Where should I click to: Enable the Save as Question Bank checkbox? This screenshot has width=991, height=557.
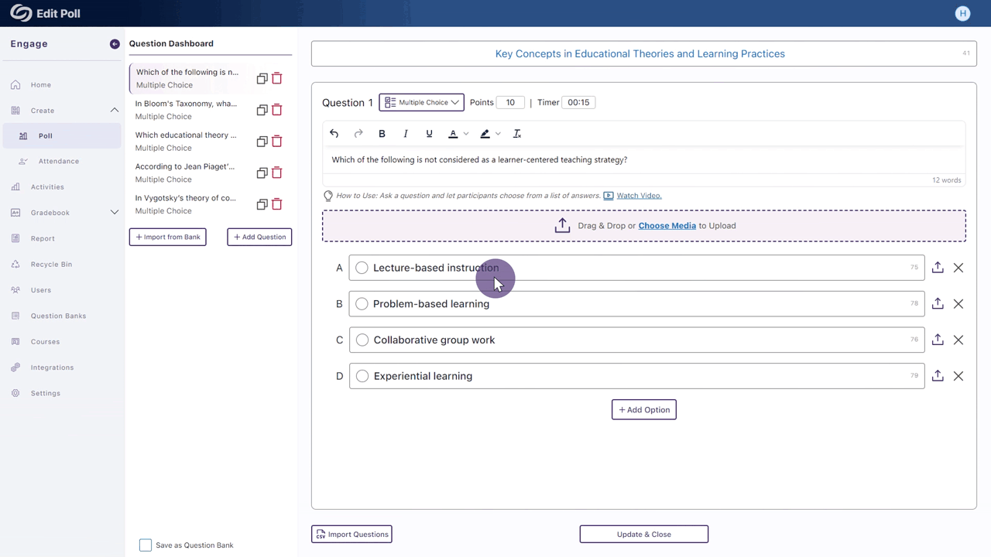[146, 545]
